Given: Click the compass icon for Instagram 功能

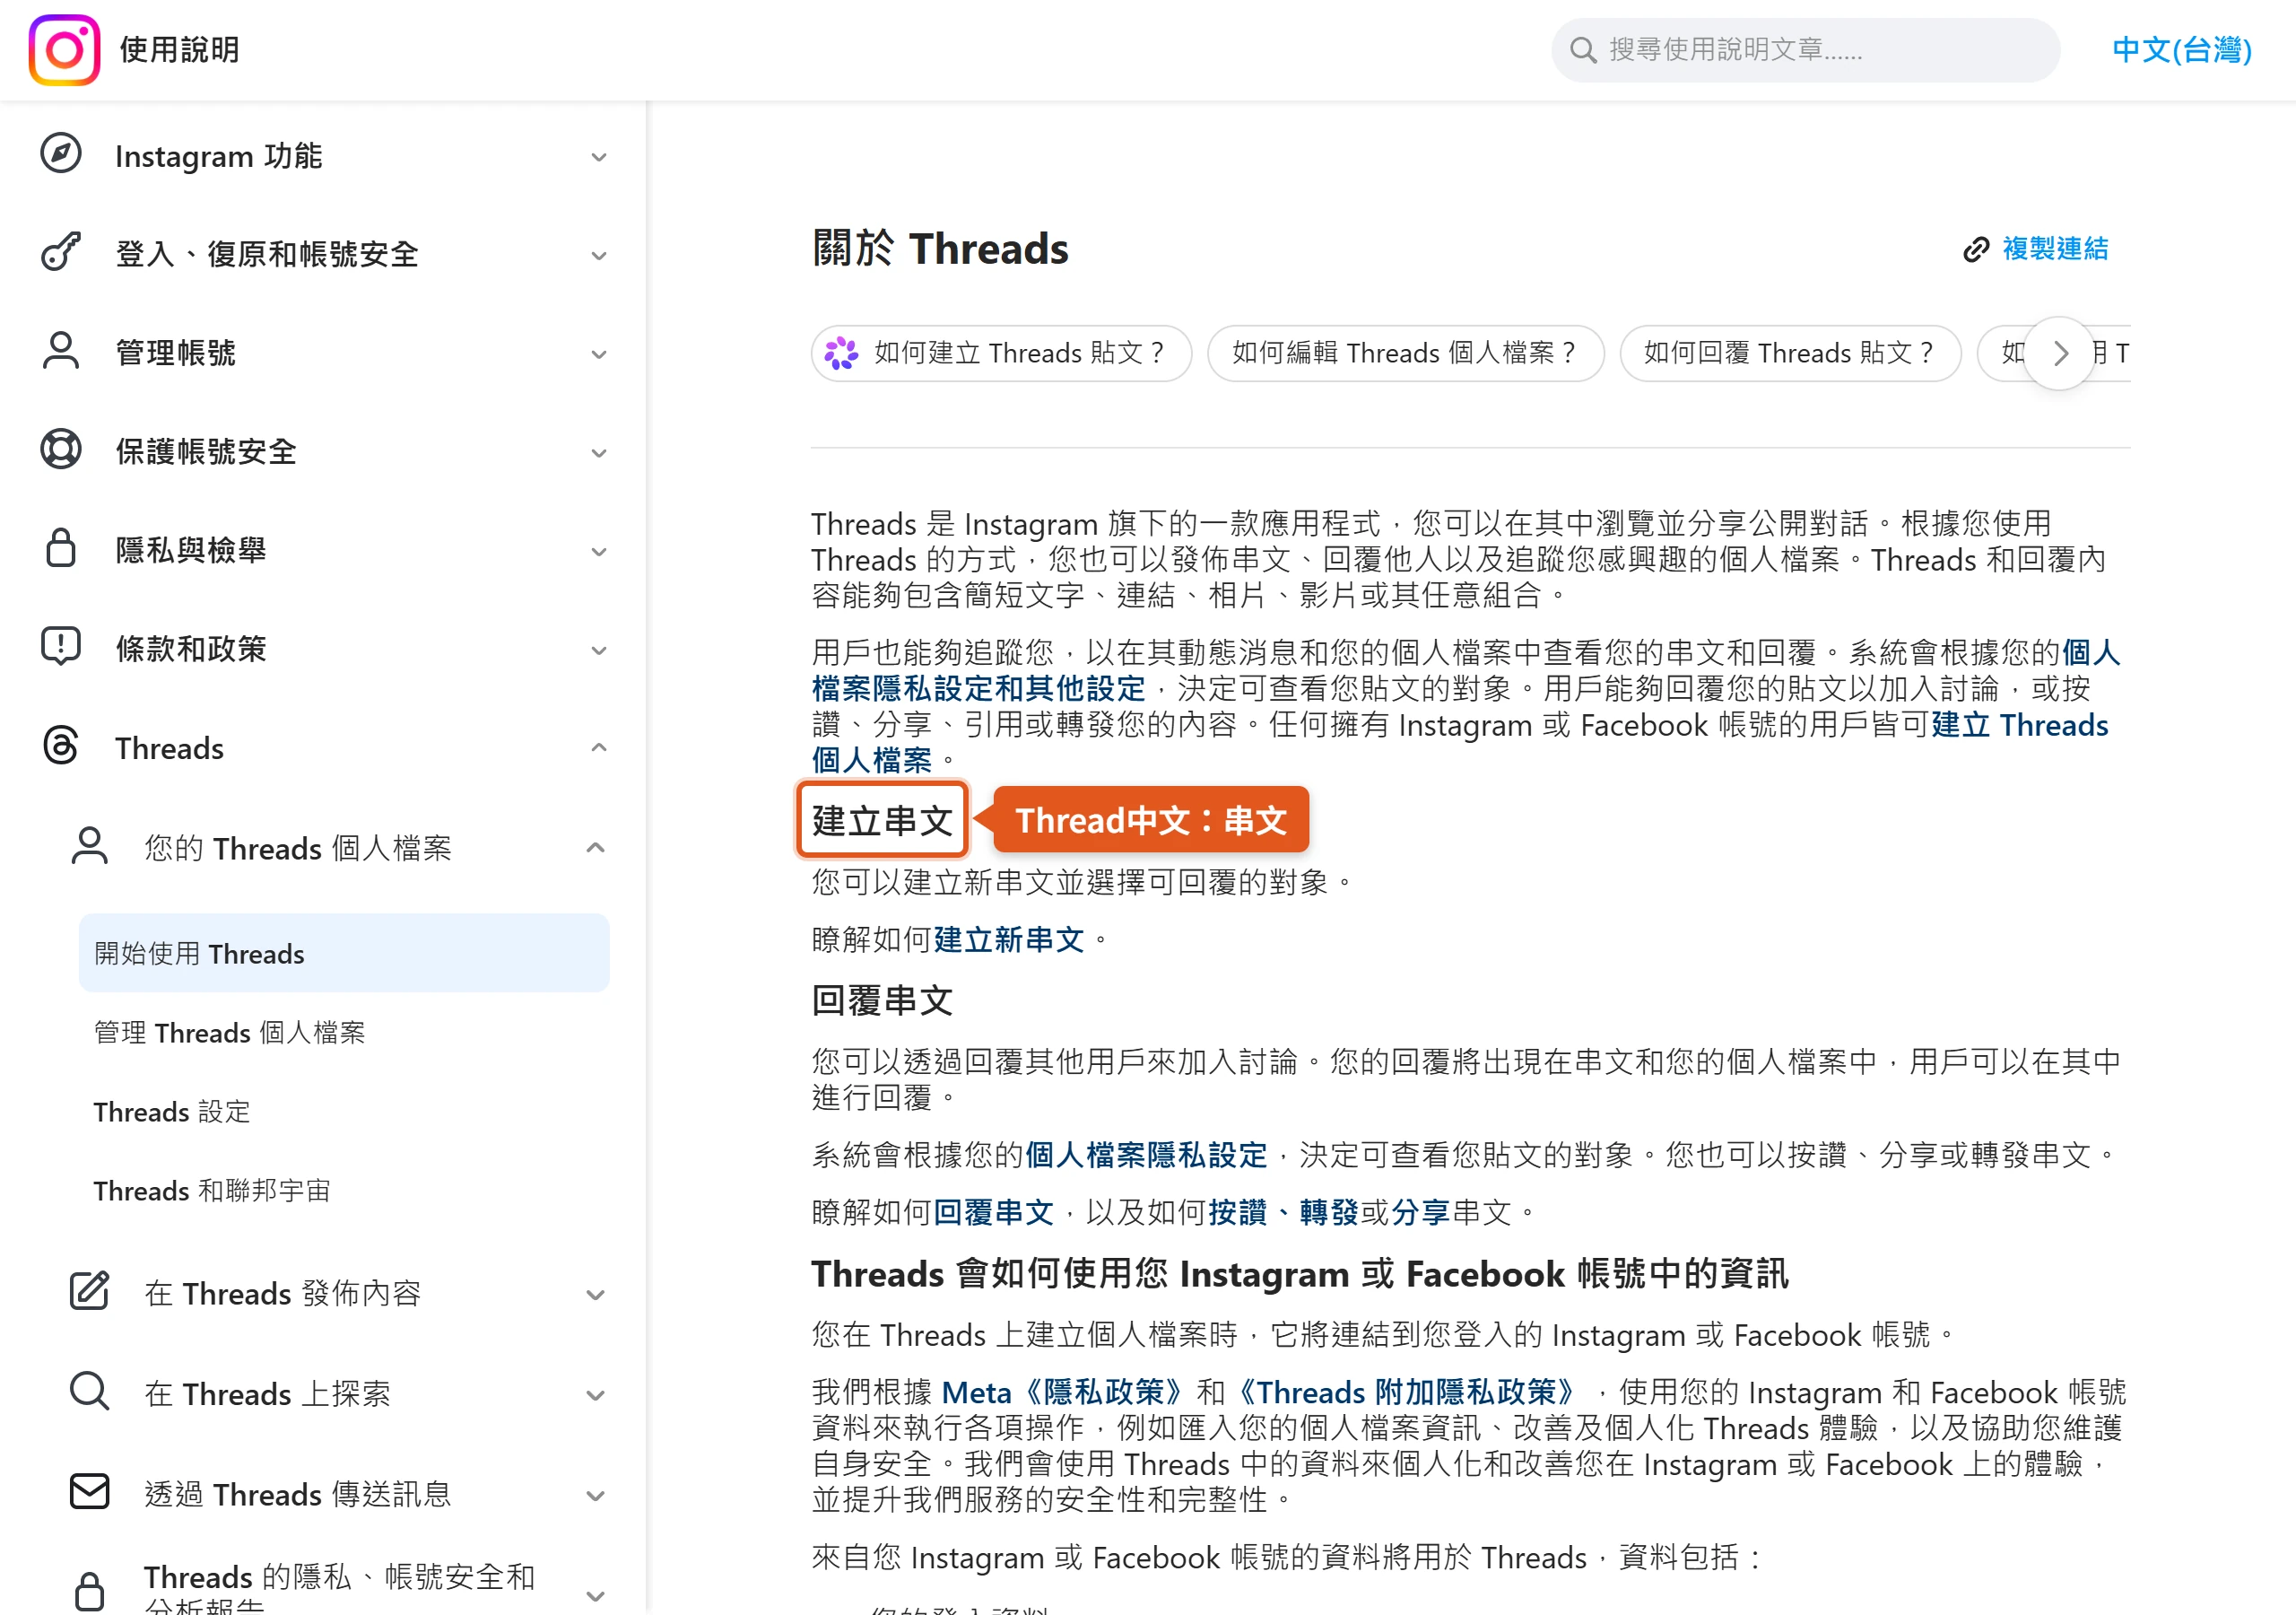Looking at the screenshot, I should [x=61, y=154].
